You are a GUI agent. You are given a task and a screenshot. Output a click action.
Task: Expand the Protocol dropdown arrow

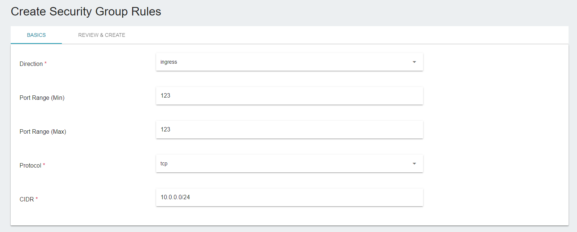[x=414, y=164]
